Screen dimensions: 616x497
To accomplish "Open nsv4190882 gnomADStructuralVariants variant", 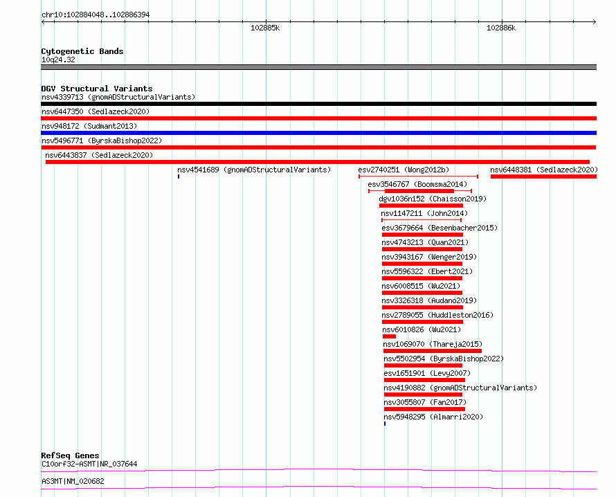I will tap(460, 388).
